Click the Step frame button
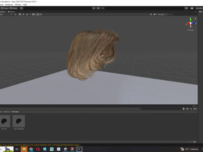Screen dimensions: 203x152 (103, 8)
